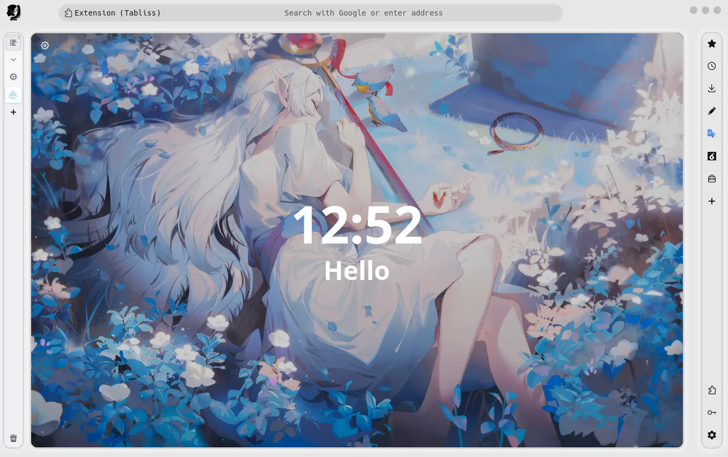Click the Google search address bar

pyautogui.click(x=363, y=12)
